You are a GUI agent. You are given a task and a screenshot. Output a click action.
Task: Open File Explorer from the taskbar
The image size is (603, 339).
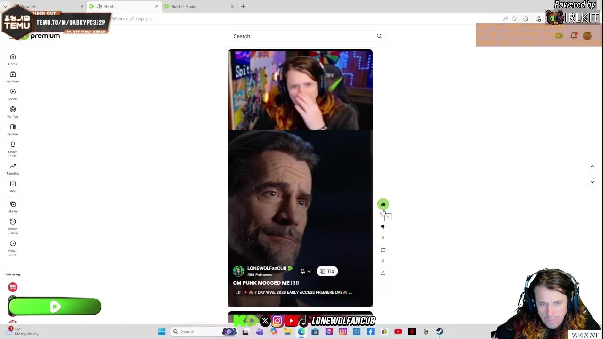(x=287, y=331)
